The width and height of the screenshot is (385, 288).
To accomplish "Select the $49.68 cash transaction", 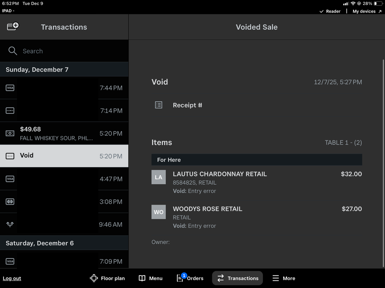I will point(64,133).
